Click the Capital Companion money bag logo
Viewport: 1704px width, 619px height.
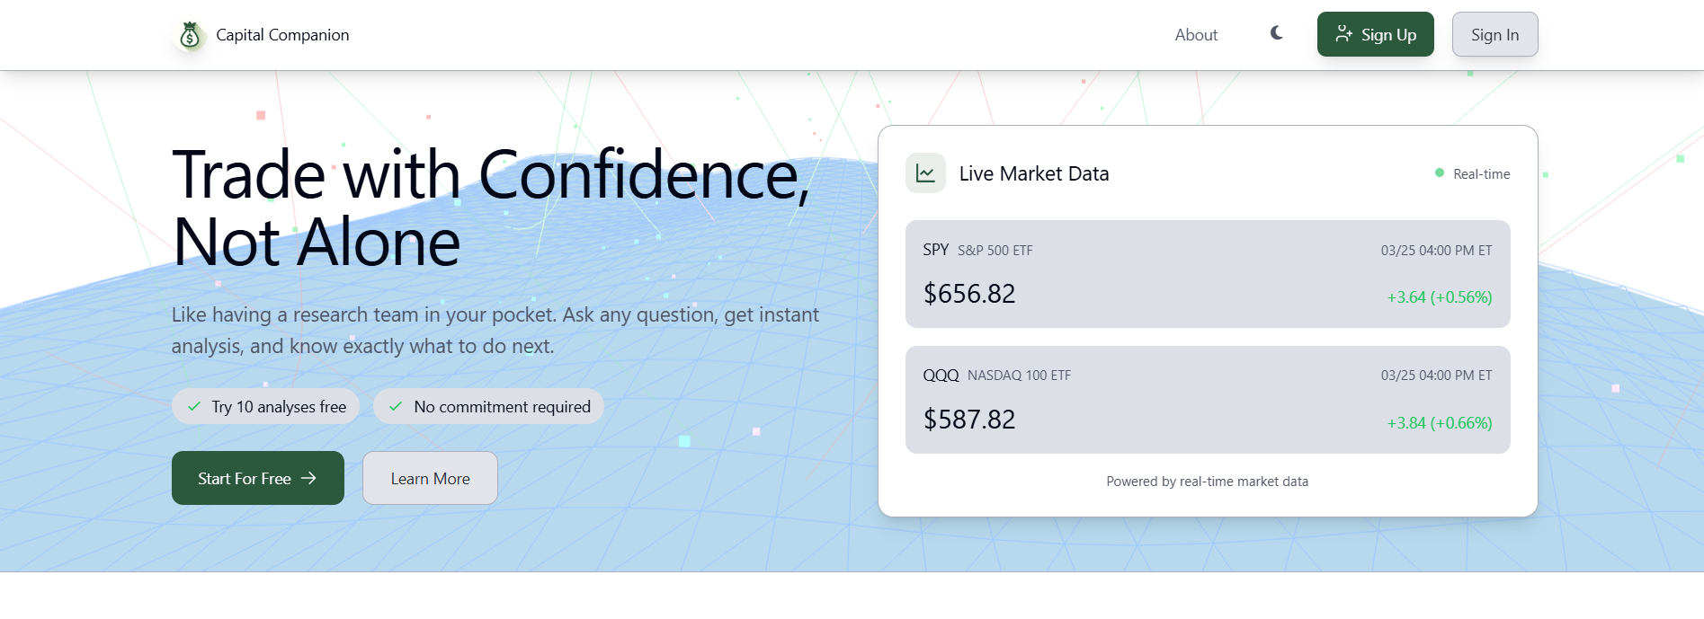coord(190,35)
